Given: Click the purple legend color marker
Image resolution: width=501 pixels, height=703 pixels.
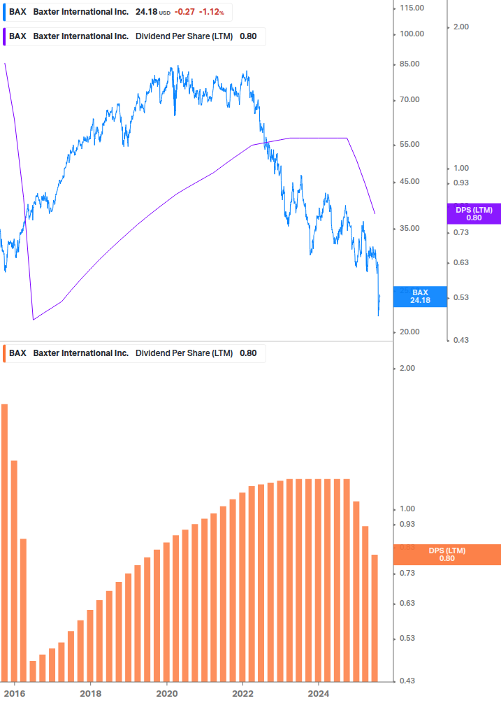Looking at the screenshot, I should click(x=4, y=36).
